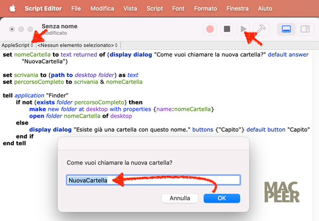
Task: Click 'make' in the new folder line
Action: (x=37, y=109)
